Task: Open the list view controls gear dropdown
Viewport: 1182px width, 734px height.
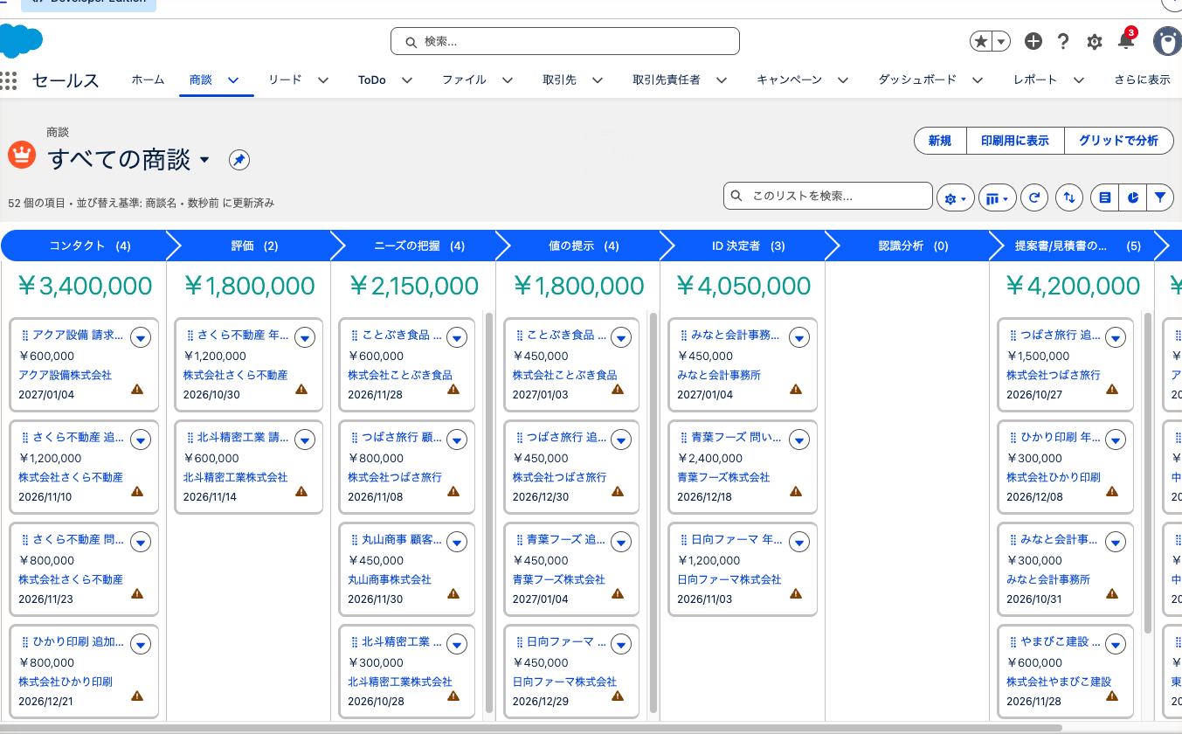Action: click(x=955, y=198)
